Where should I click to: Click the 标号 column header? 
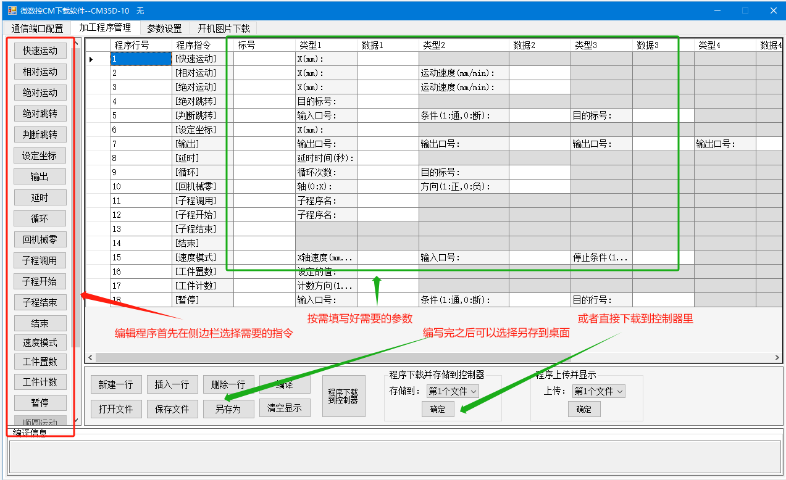pyautogui.click(x=265, y=45)
